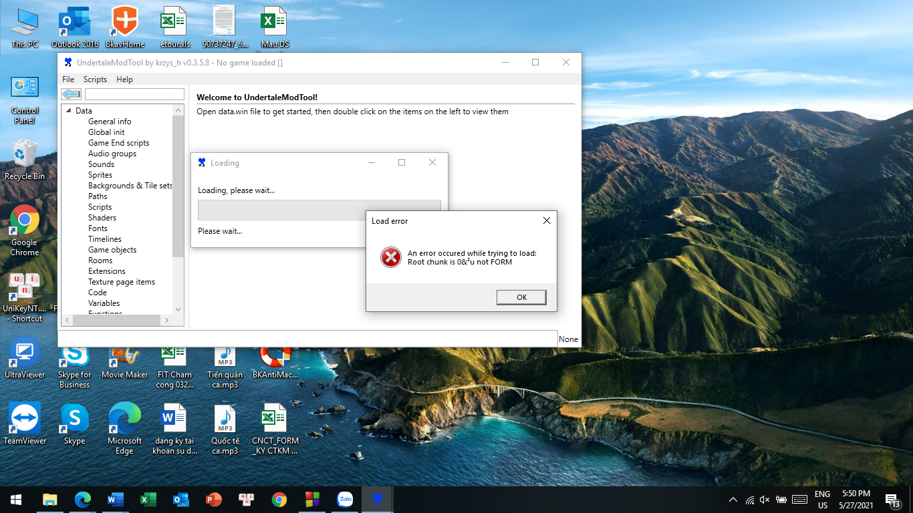The image size is (913, 513).
Task: Click the search field above the tree
Action: (134, 94)
